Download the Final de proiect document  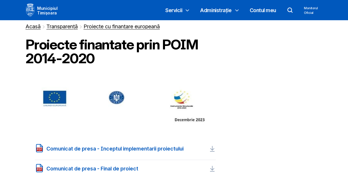coord(212,168)
